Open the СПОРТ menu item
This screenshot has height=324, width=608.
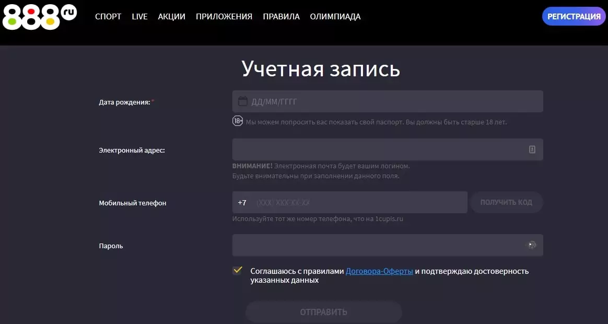[108, 17]
